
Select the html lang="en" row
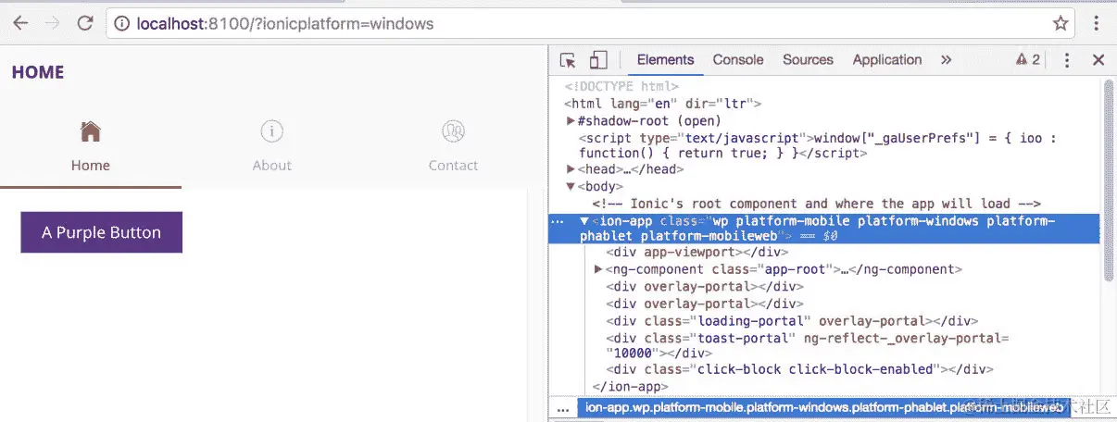pos(663,104)
